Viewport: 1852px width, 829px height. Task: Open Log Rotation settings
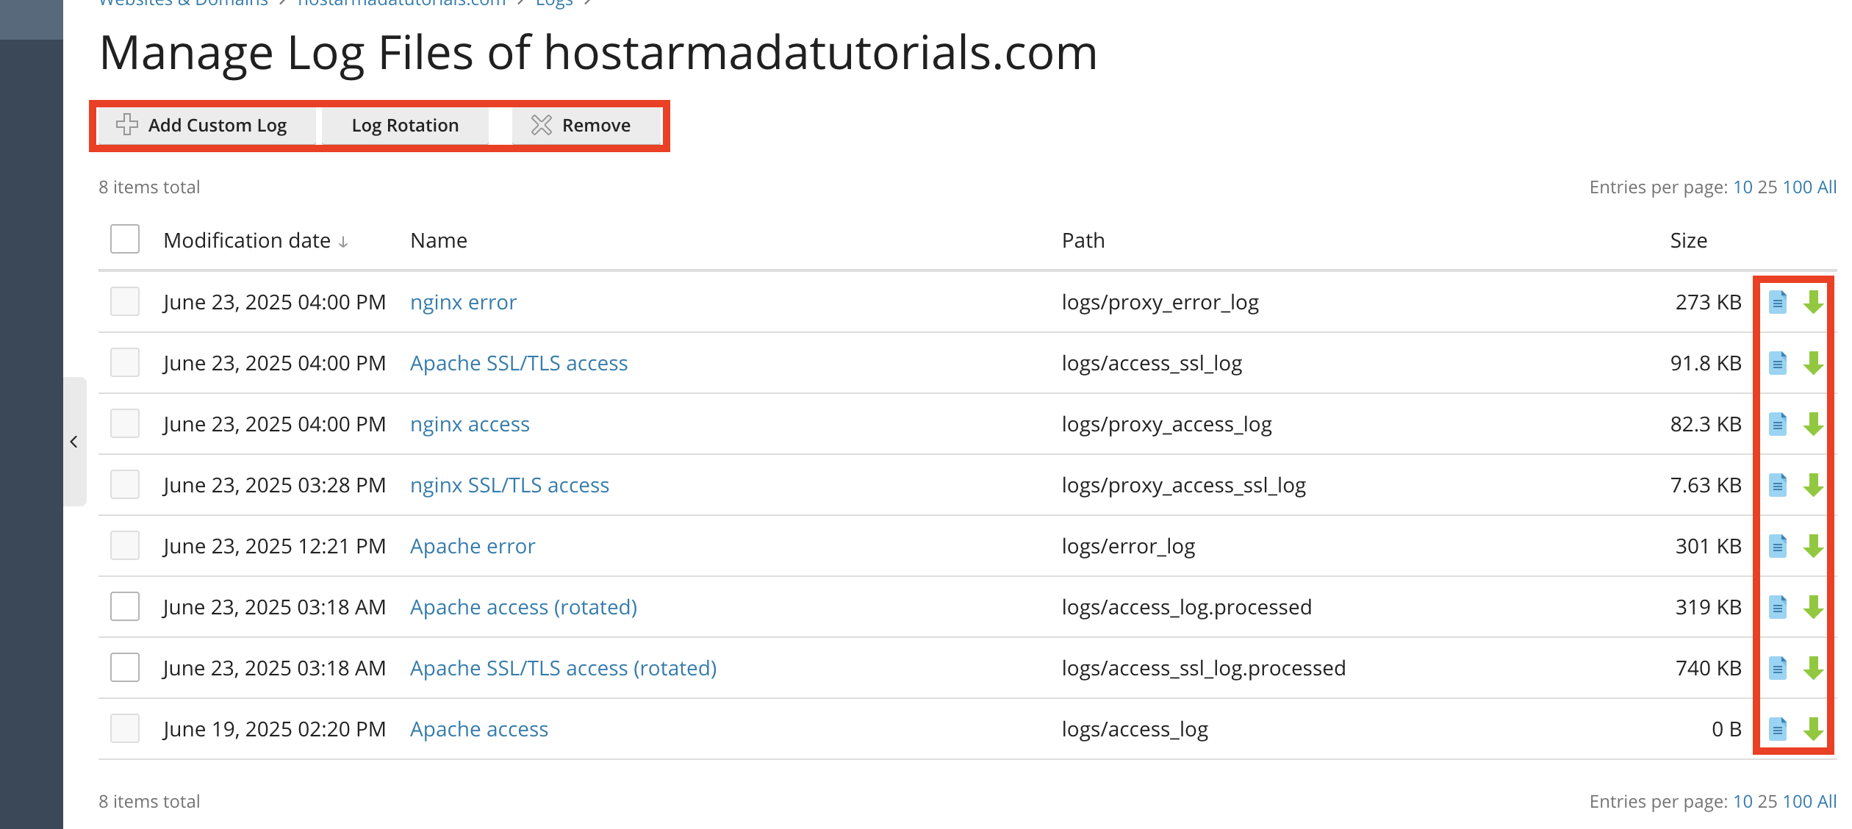click(x=405, y=126)
